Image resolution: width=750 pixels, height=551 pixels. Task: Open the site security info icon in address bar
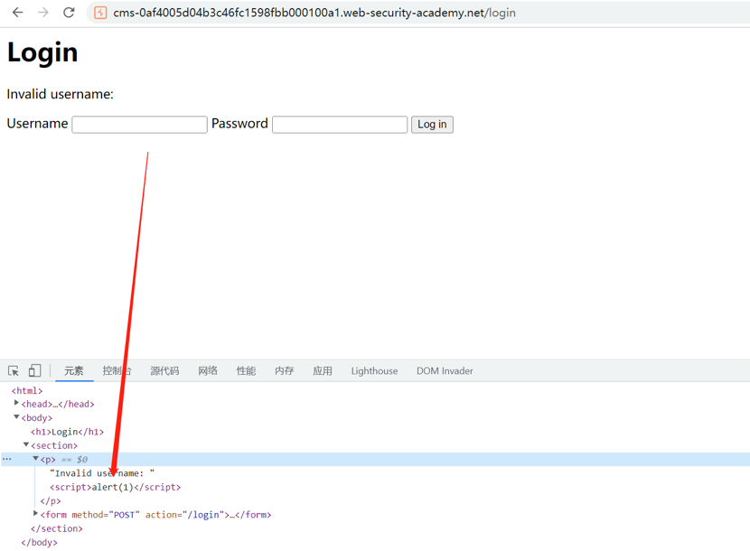[x=100, y=13]
